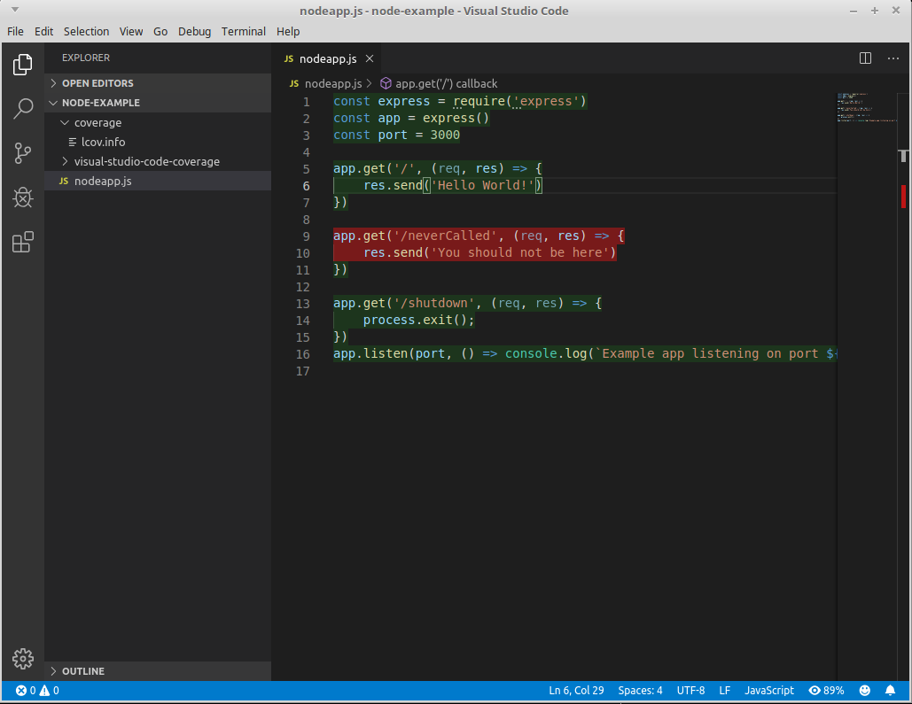Split the editor with the split icon
Viewport: 912px width, 704px height.
coord(864,58)
